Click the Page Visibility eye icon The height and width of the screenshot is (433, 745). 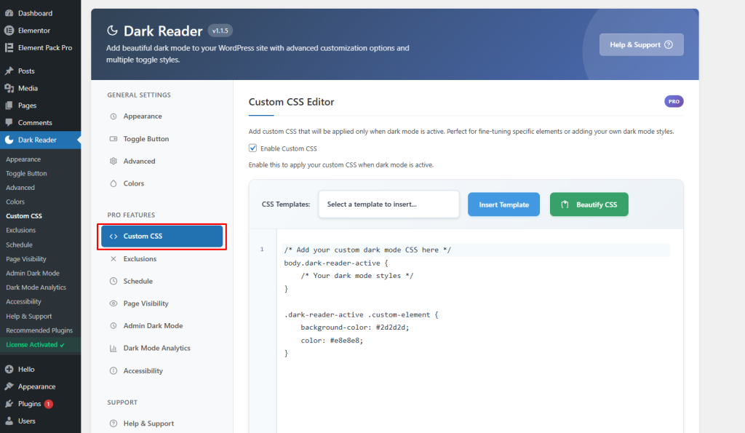(x=113, y=303)
